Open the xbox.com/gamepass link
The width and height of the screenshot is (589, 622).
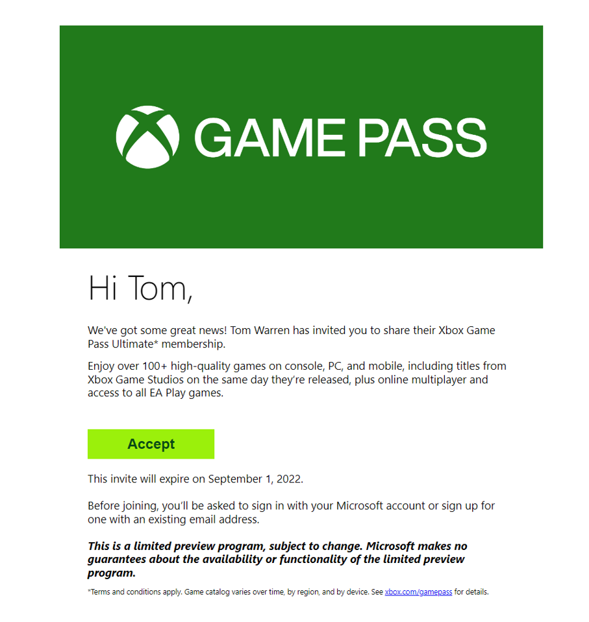click(418, 592)
